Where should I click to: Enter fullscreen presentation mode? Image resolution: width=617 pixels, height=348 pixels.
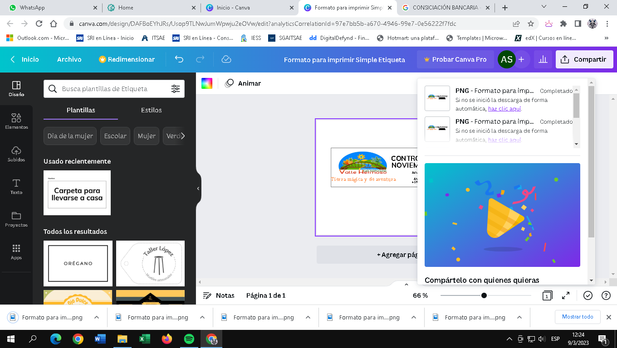pyautogui.click(x=566, y=295)
